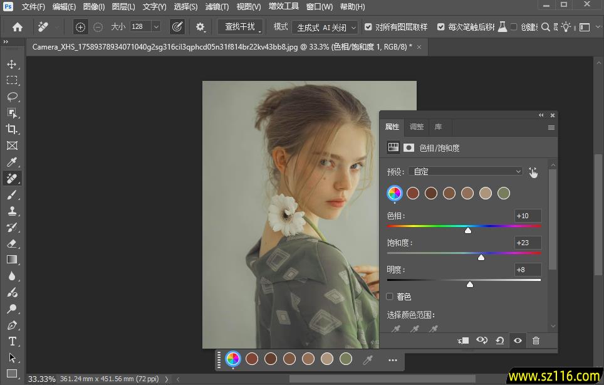This screenshot has width=604, height=385.
Task: Click the reset adjustment icon in Properties
Action: click(499, 340)
